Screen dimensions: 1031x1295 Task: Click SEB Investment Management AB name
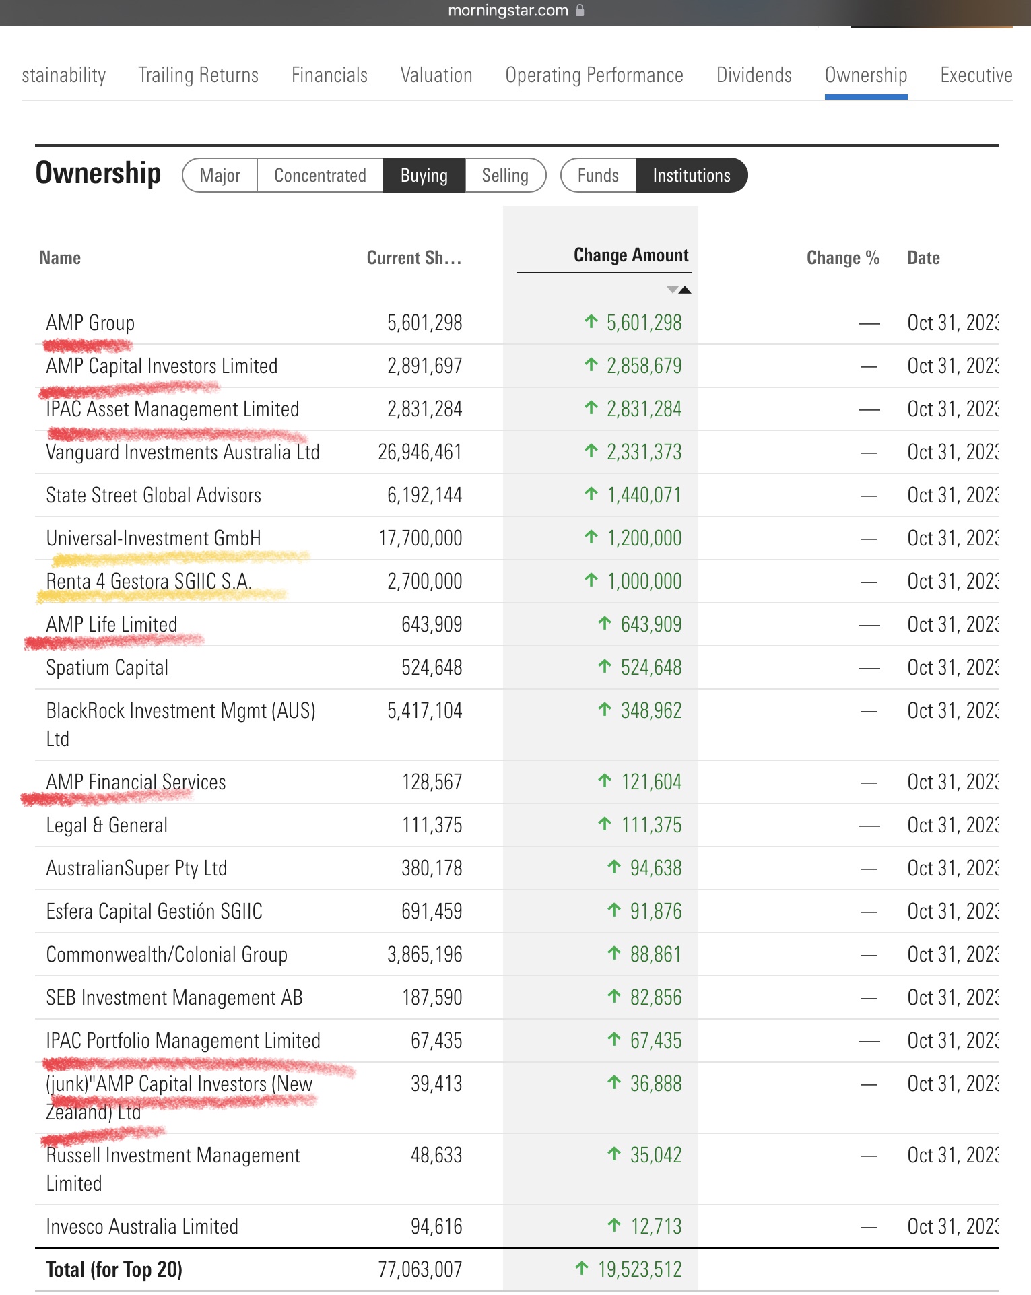[x=174, y=997]
